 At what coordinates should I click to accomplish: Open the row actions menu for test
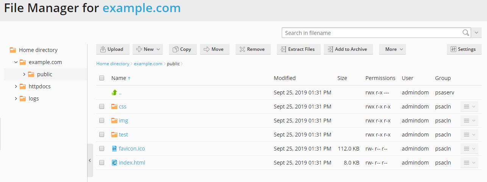point(469,135)
